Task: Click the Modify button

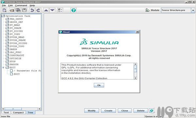Action: (x=91, y=110)
